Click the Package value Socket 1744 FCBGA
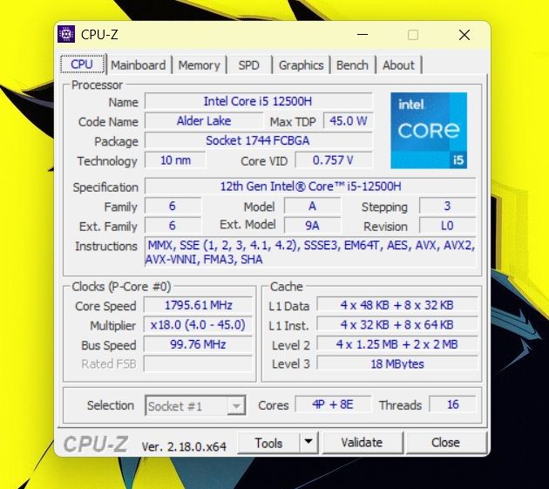The height and width of the screenshot is (489, 549). (259, 140)
